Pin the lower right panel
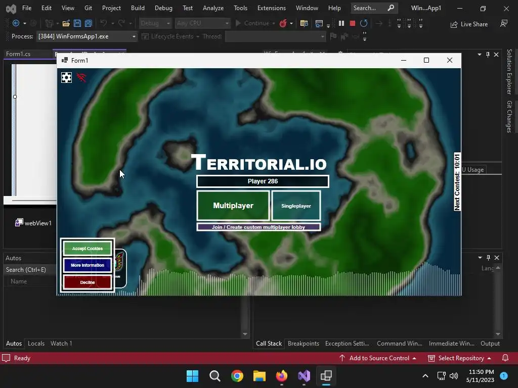The width and height of the screenshot is (518, 388). [488, 257]
